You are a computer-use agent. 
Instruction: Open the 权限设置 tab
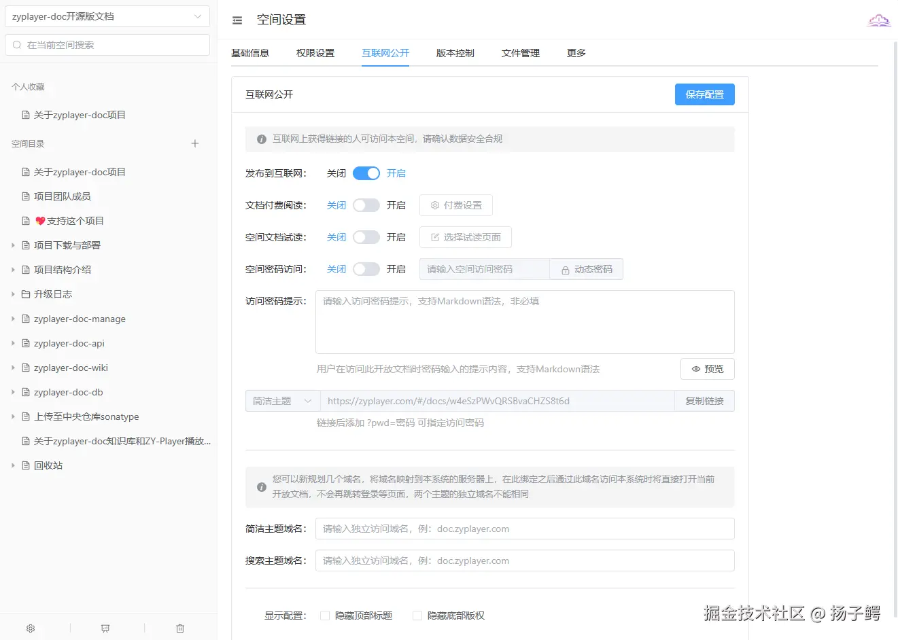pos(315,52)
